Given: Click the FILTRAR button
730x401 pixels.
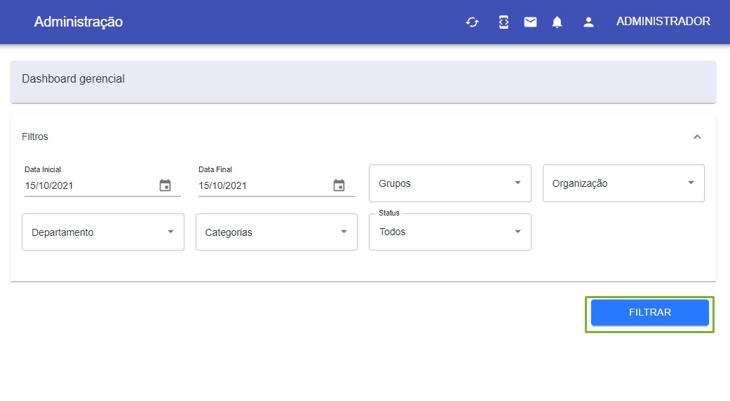Looking at the screenshot, I should click(x=650, y=312).
